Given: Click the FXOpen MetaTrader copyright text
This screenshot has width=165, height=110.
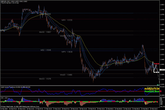Looking at the screenshot, I should click(x=20, y=106).
